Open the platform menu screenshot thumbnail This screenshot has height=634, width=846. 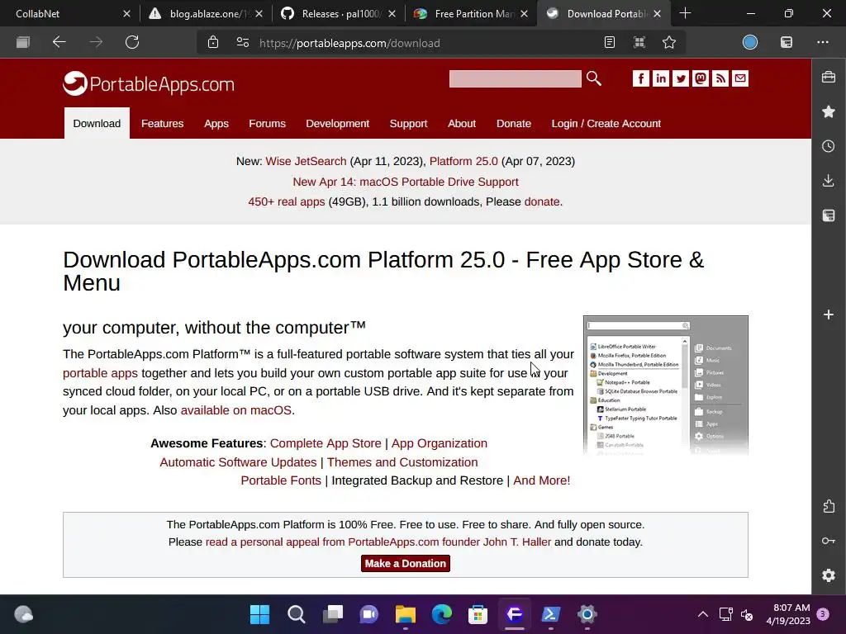coord(666,385)
